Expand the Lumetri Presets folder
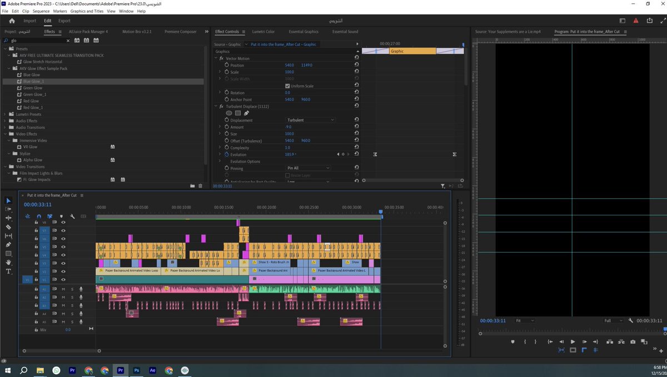 tap(6, 114)
